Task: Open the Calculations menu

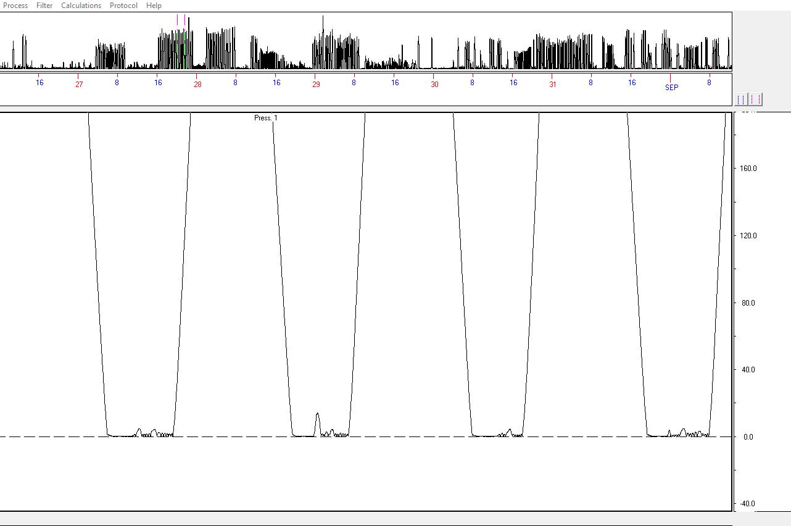Action: point(81,6)
